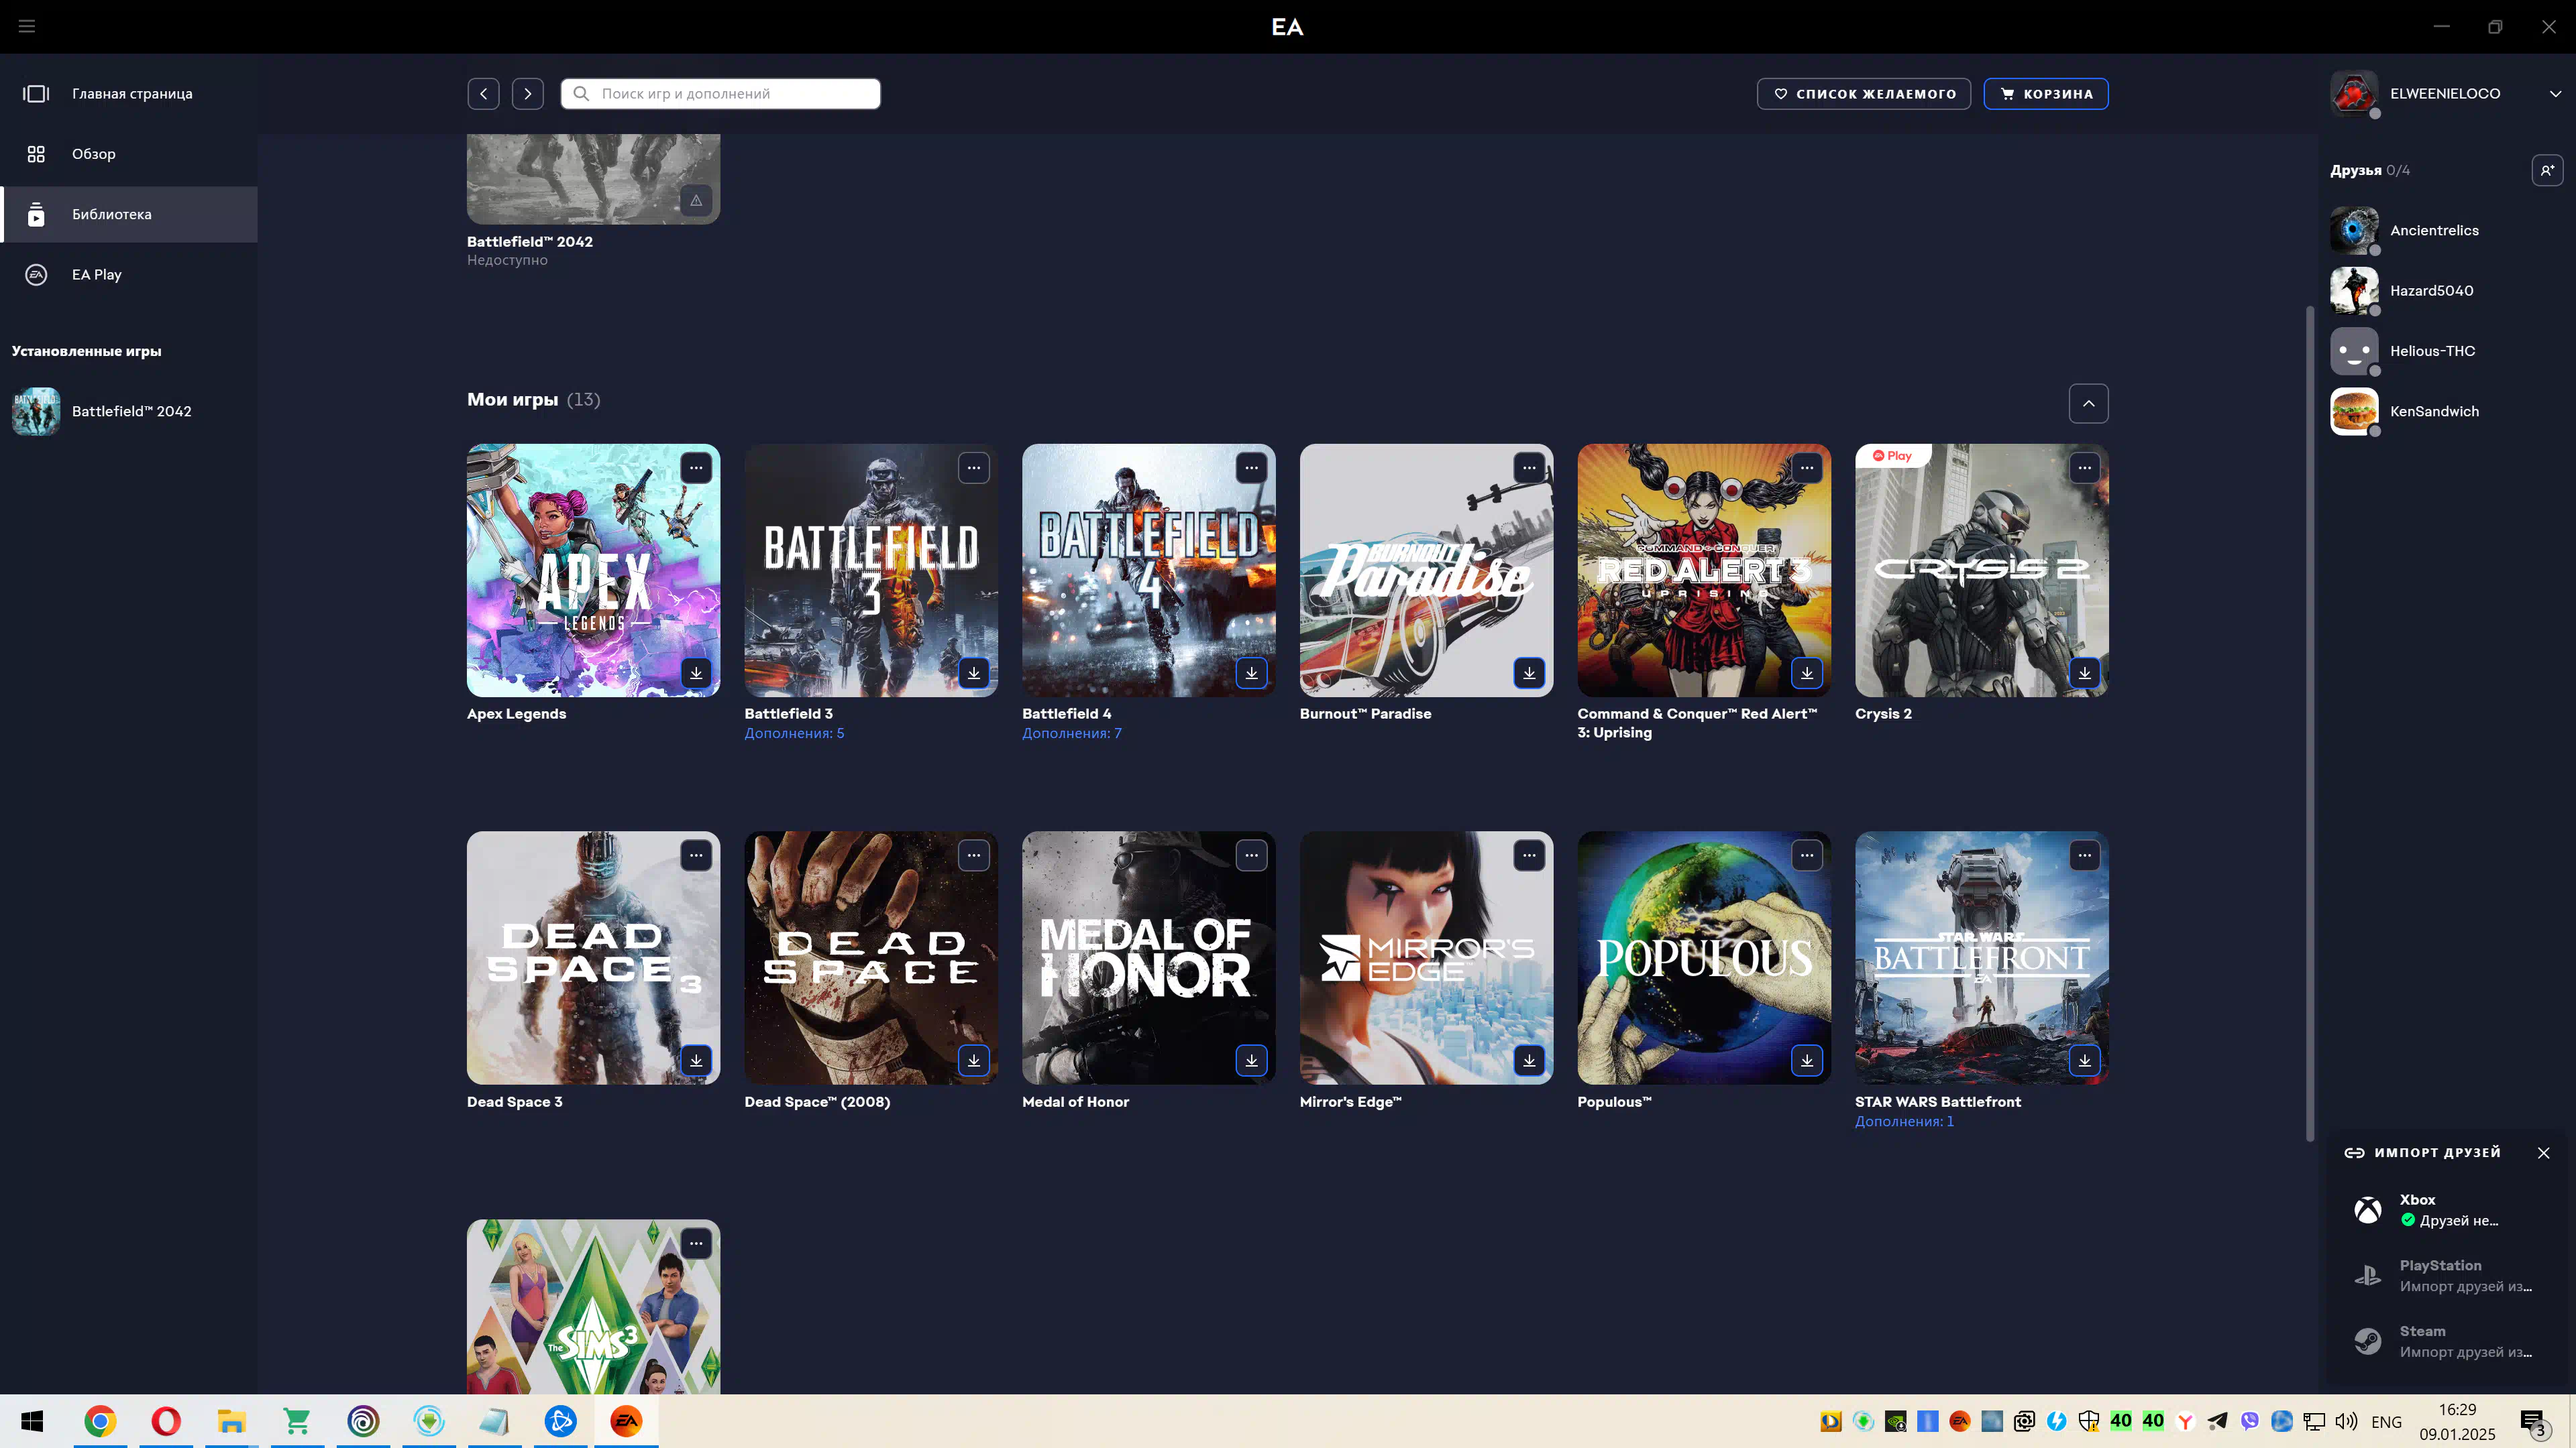Click the warning icon on Battlefield 2042 cover
The image size is (2576, 1448).
696,200
